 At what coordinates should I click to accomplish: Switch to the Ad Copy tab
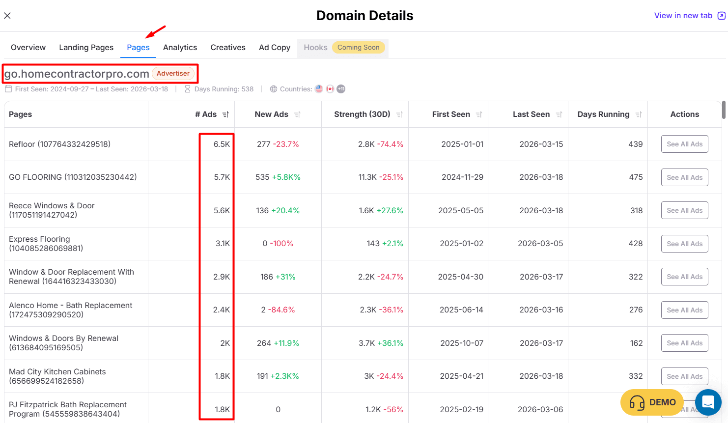click(x=275, y=48)
